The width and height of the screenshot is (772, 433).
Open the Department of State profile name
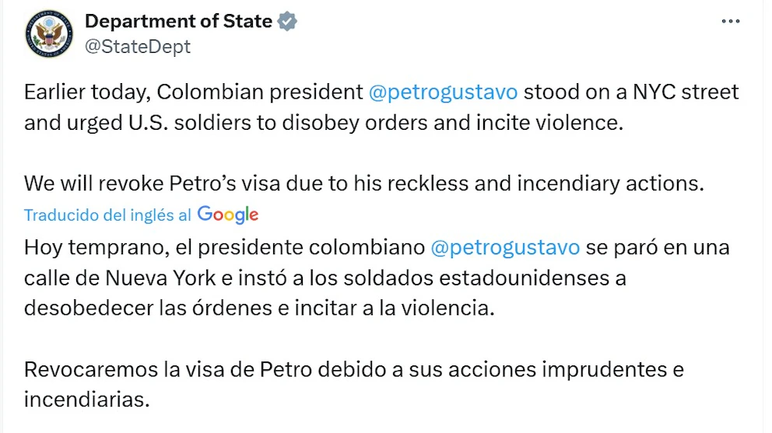coord(178,22)
